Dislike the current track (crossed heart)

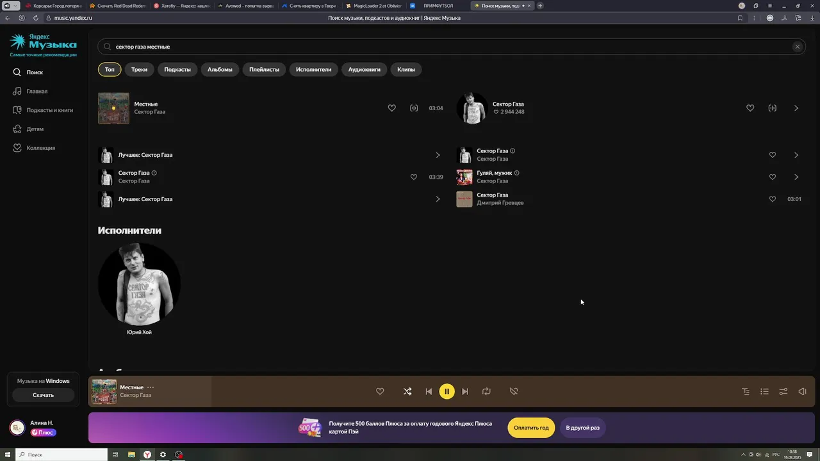click(x=514, y=391)
